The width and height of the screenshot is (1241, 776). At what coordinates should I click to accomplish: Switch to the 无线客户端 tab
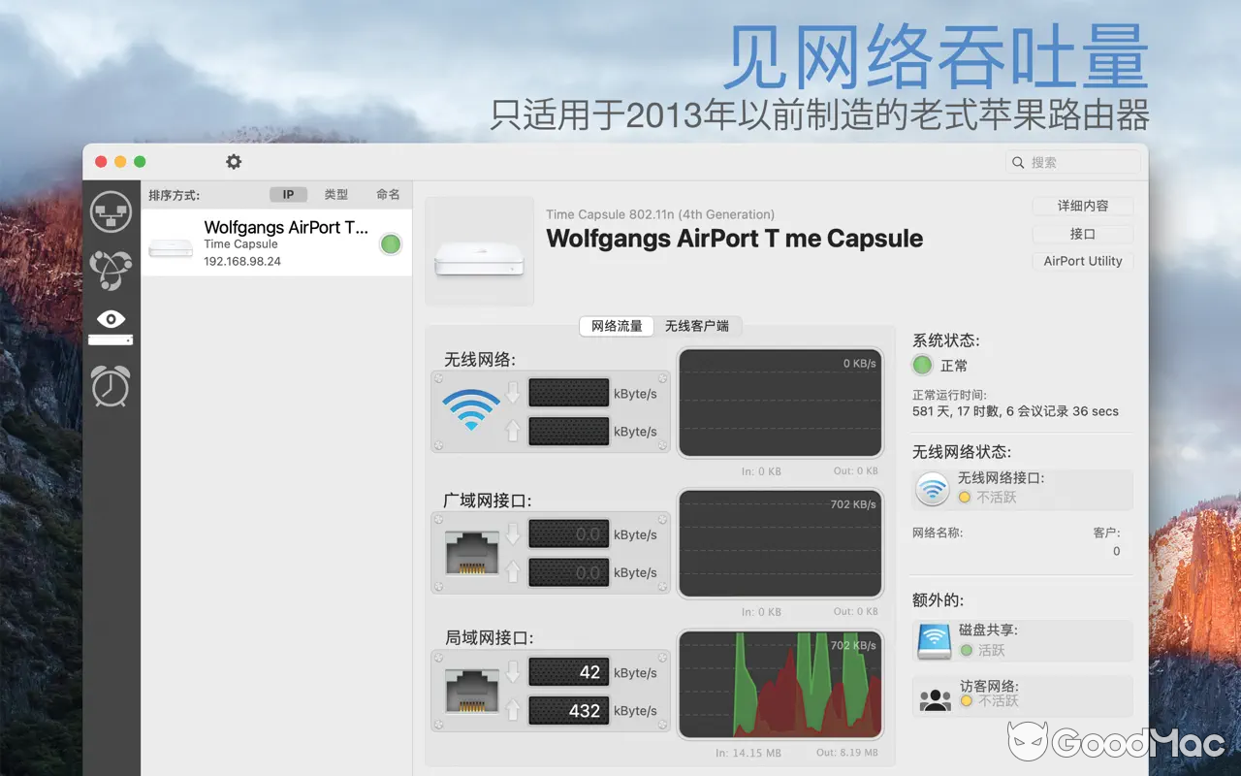click(697, 326)
